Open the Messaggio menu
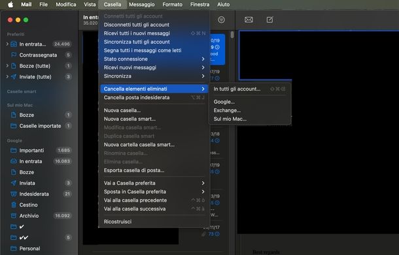This screenshot has height=255, width=399. (x=142, y=5)
